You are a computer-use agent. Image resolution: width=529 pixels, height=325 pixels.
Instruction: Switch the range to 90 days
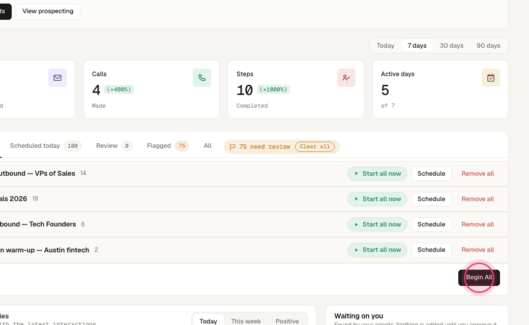(488, 46)
